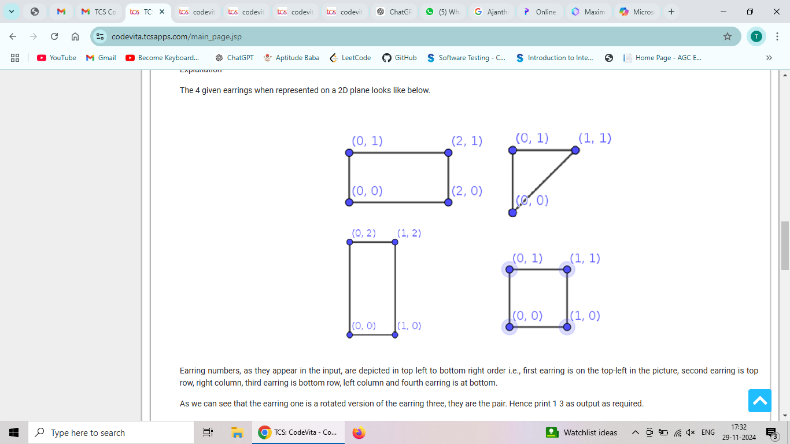Open the clock and date 17:32
This screenshot has height=444, width=790.
pyautogui.click(x=739, y=432)
